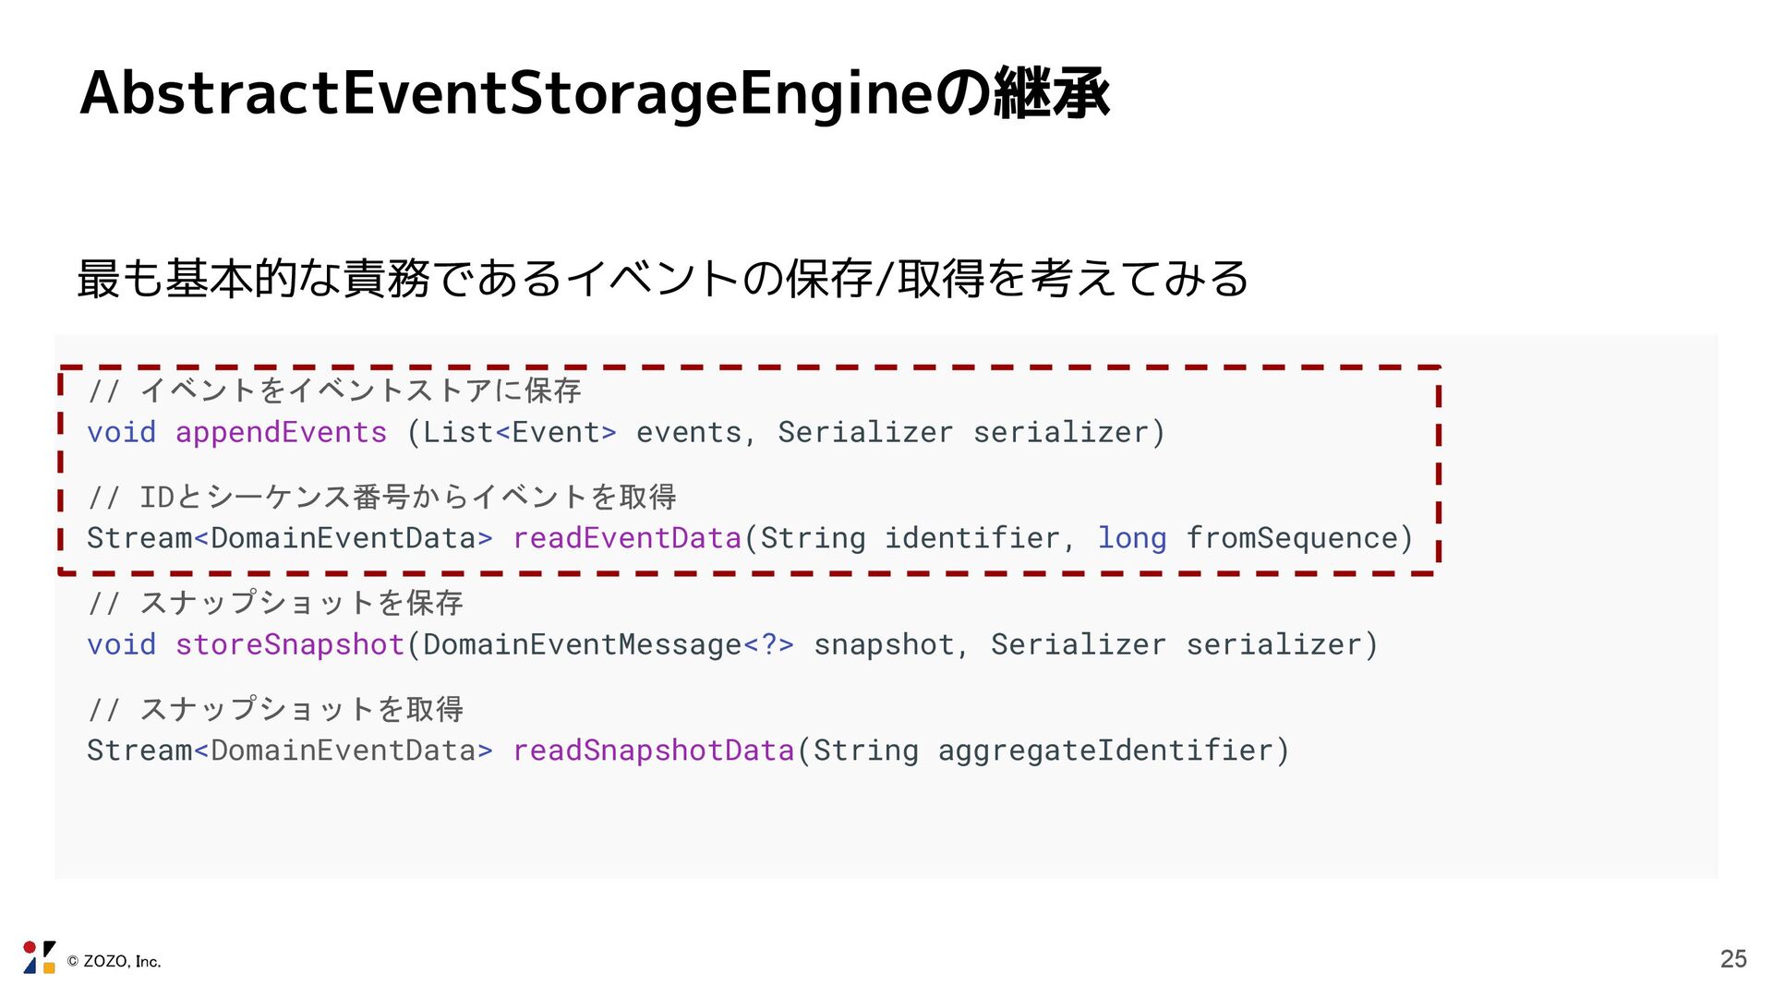
Task: Click the long keyword before fromSequence
Action: click(1132, 539)
